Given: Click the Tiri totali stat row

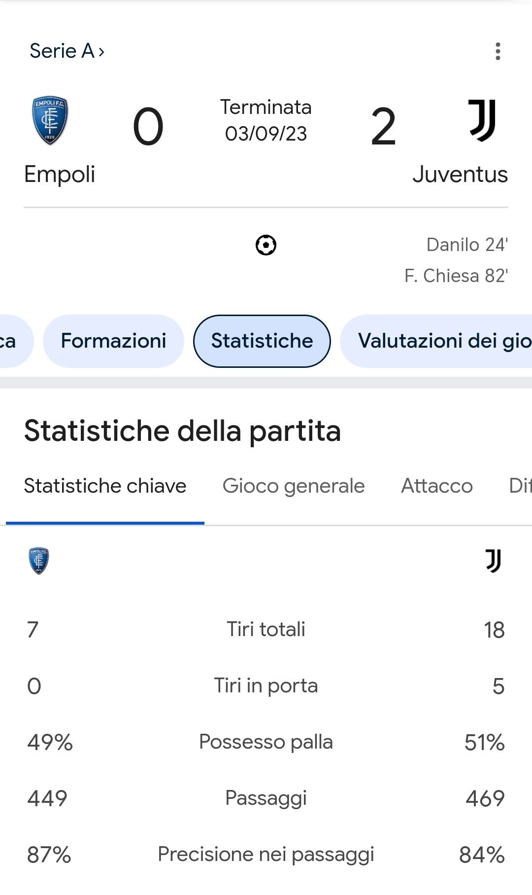Looking at the screenshot, I should pos(266,630).
